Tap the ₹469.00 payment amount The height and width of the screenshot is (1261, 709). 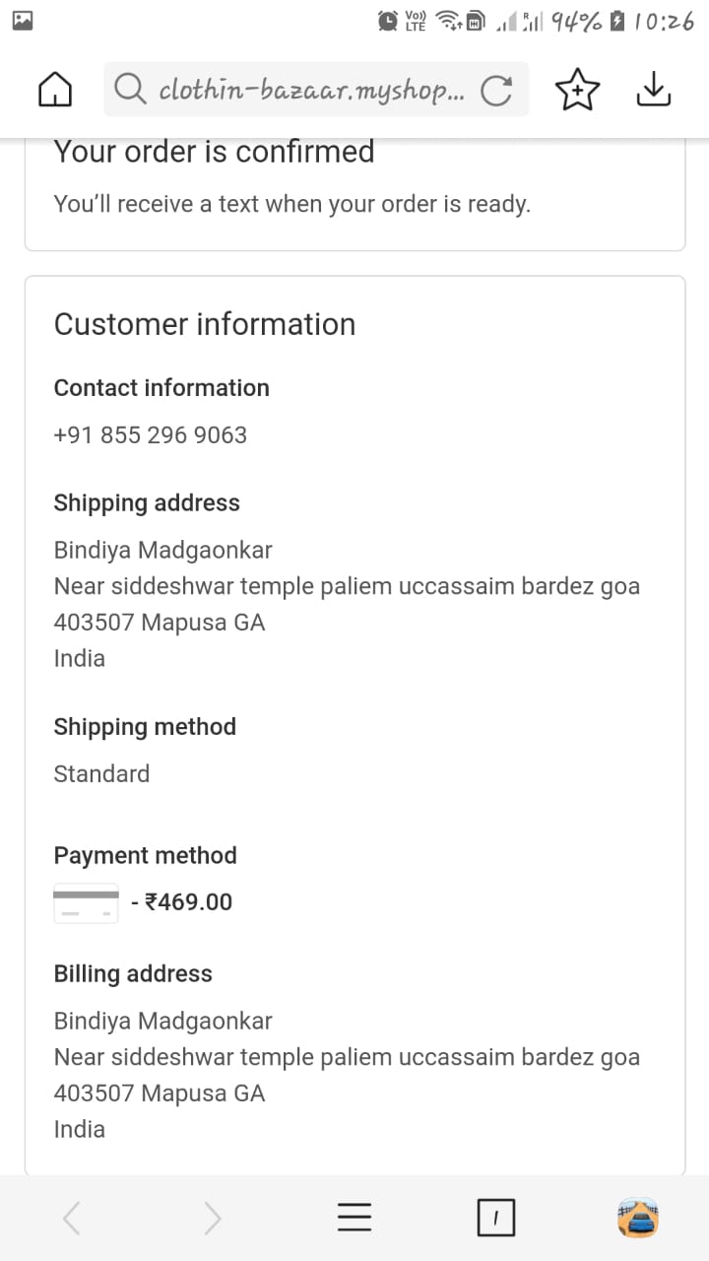pyautogui.click(x=188, y=902)
